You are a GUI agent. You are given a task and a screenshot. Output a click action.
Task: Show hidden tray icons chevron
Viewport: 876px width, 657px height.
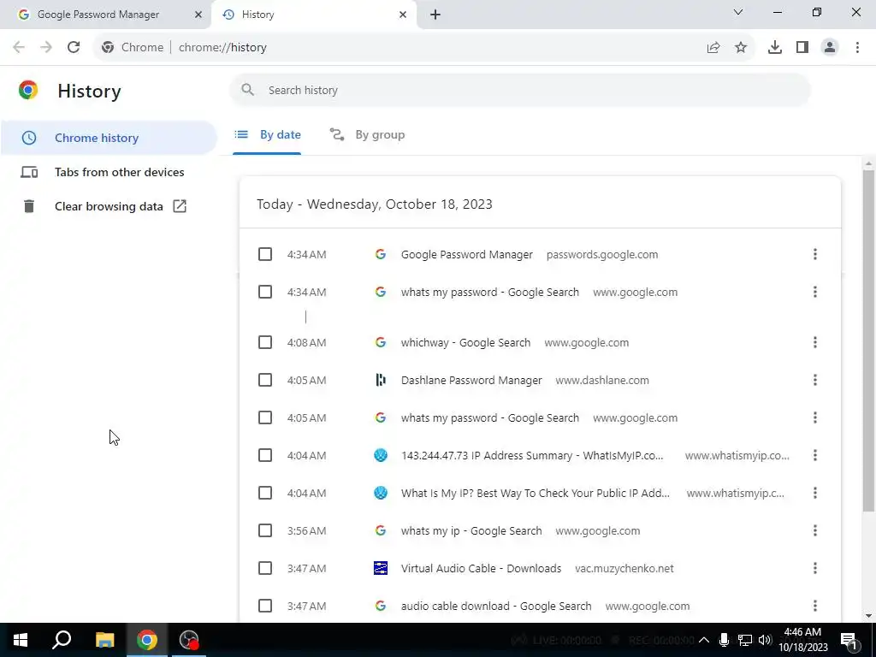pyautogui.click(x=704, y=640)
